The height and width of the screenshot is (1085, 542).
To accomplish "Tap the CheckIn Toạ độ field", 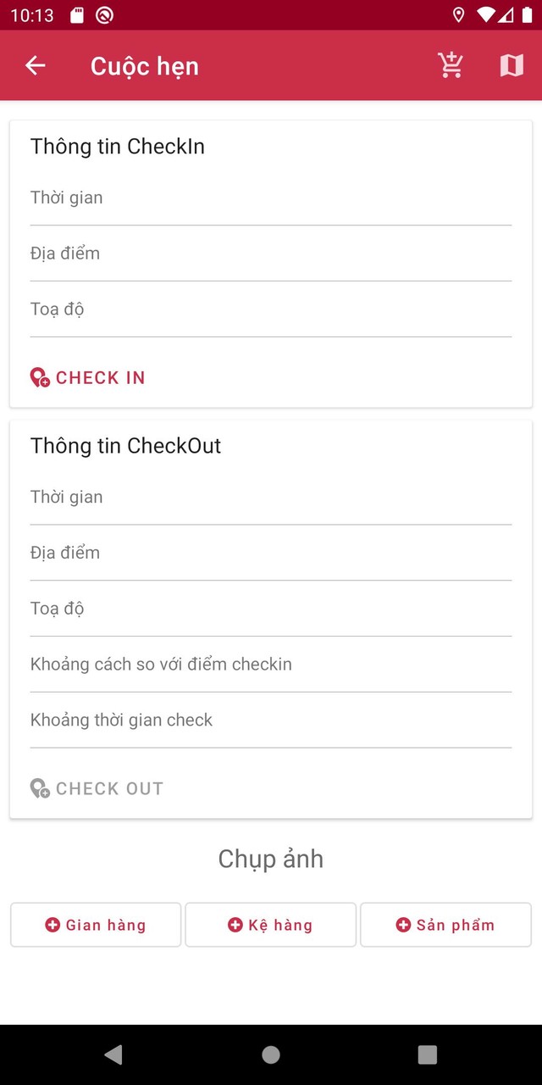I will tap(271, 309).
